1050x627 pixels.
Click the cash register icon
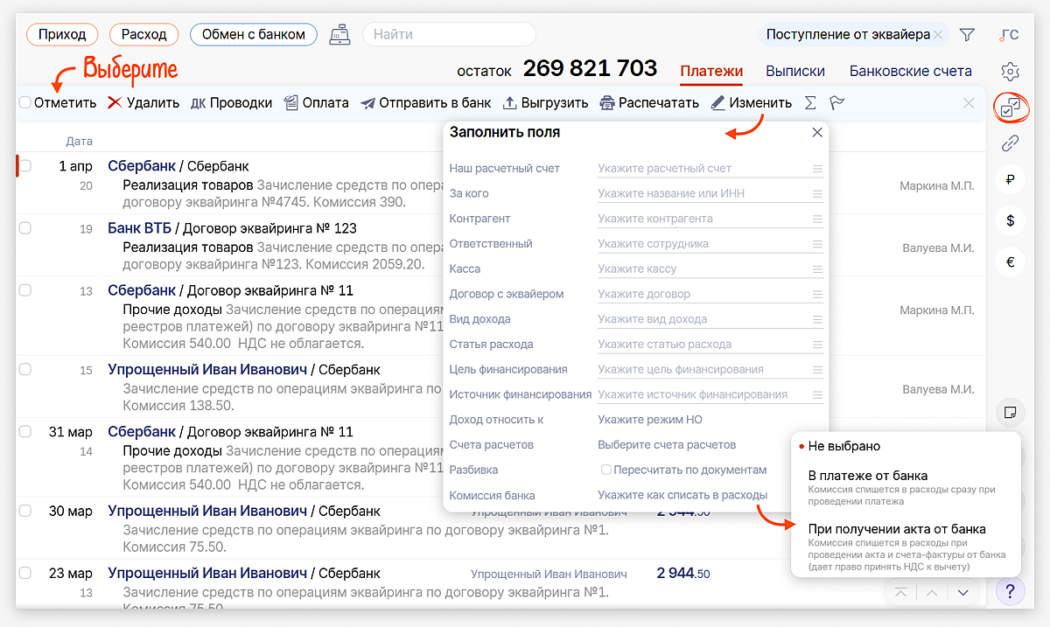[339, 35]
